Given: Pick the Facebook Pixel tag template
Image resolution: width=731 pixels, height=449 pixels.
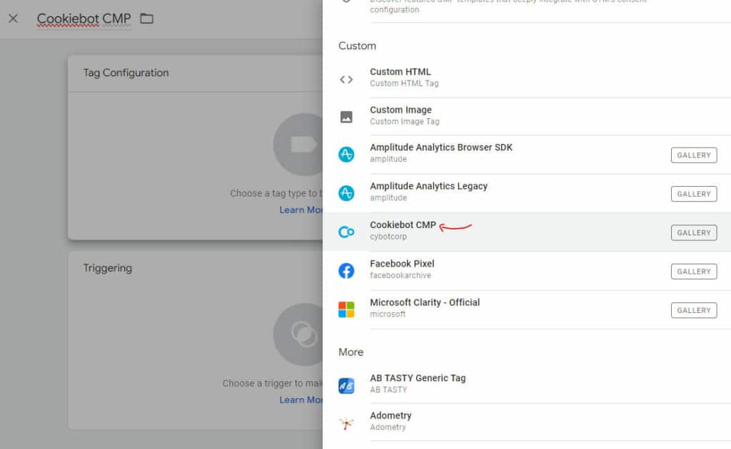Looking at the screenshot, I should [527, 271].
